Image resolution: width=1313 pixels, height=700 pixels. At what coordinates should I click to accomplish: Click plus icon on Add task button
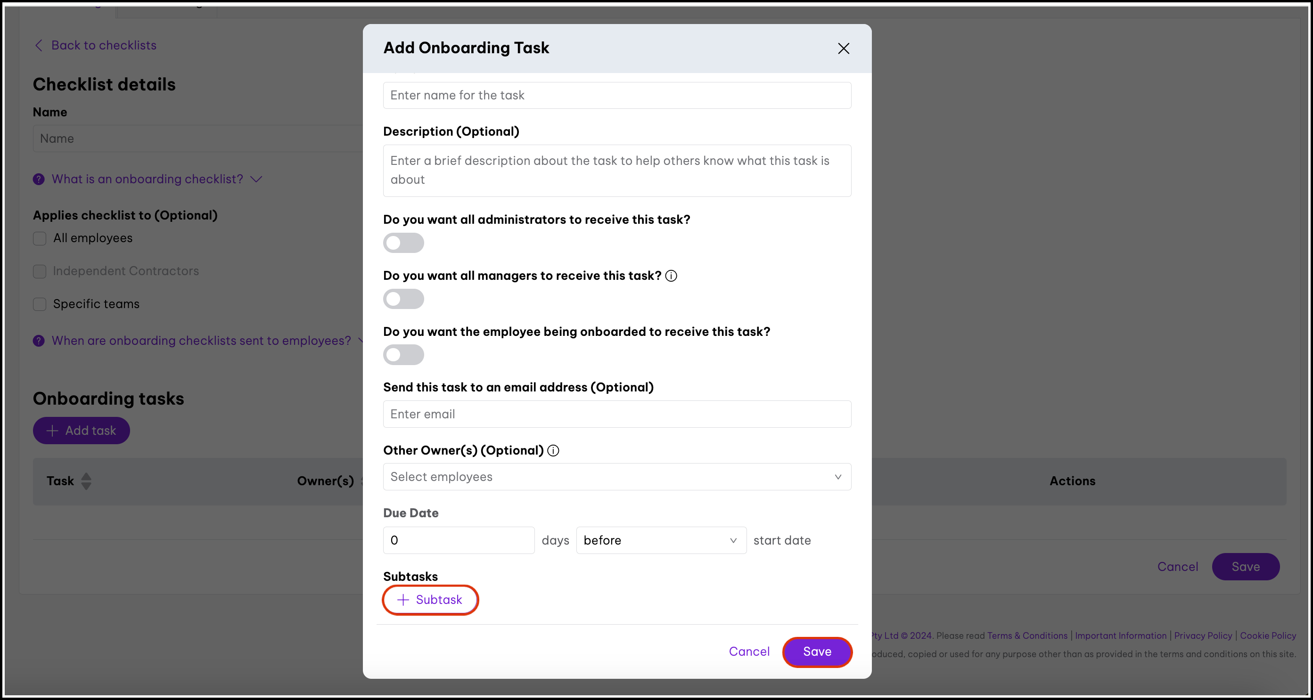point(52,431)
